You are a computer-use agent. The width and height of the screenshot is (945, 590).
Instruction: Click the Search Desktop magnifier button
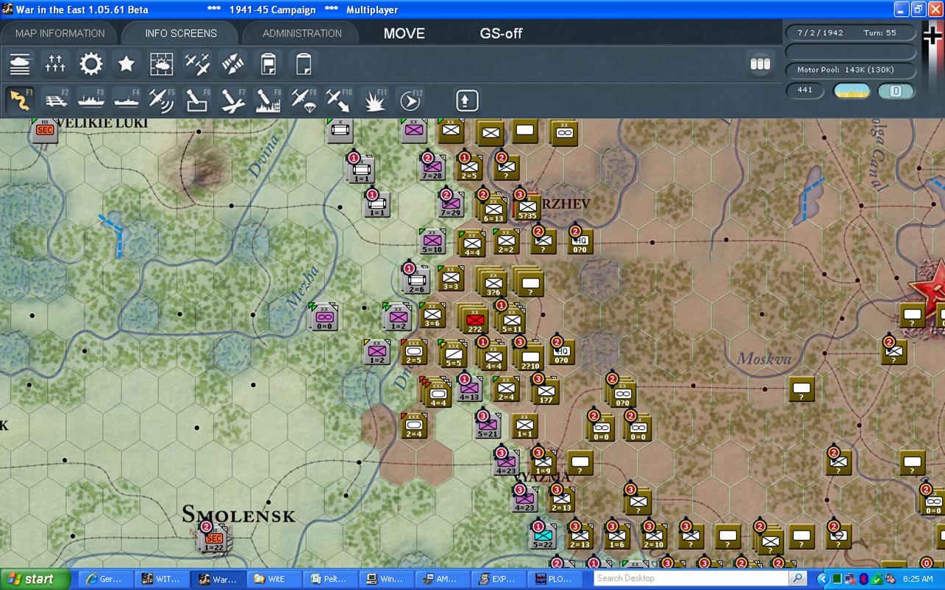pyautogui.click(x=798, y=579)
